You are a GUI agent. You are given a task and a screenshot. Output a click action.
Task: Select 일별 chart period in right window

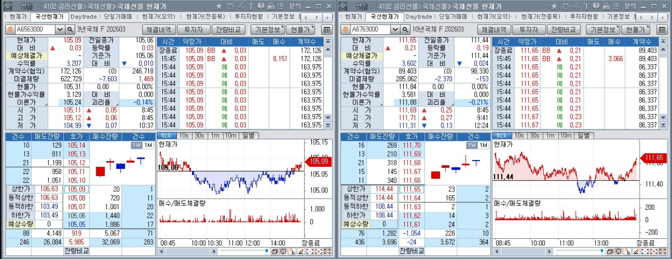584,135
